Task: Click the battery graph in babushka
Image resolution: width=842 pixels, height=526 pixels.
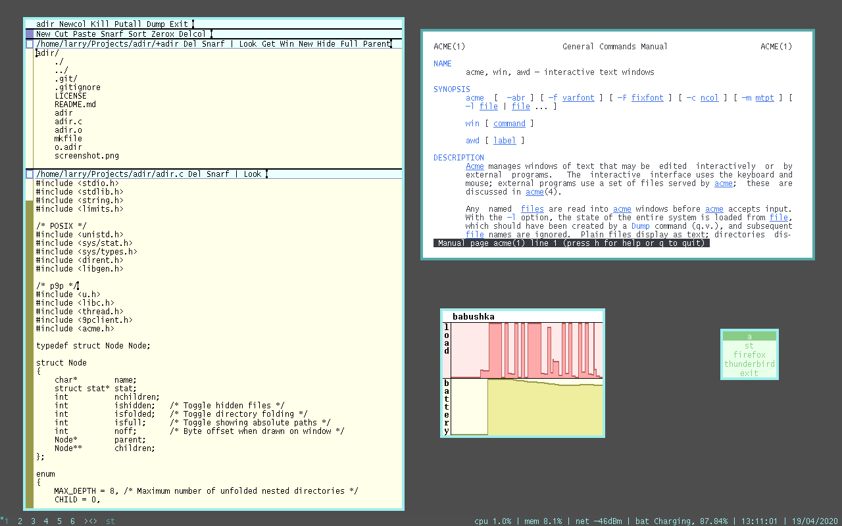Action: [527, 407]
